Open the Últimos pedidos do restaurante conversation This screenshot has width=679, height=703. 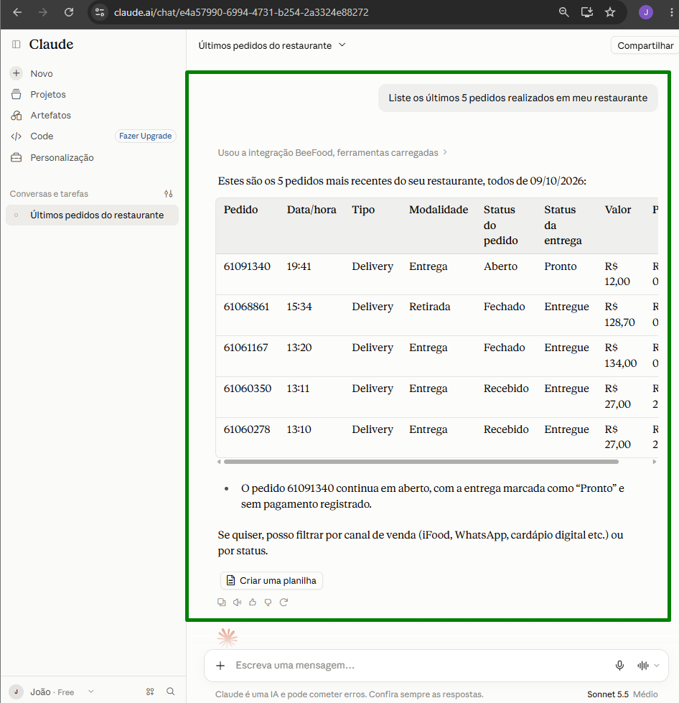[93, 215]
